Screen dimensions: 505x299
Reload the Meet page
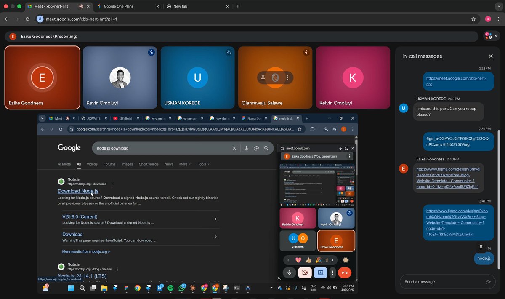tap(28, 19)
